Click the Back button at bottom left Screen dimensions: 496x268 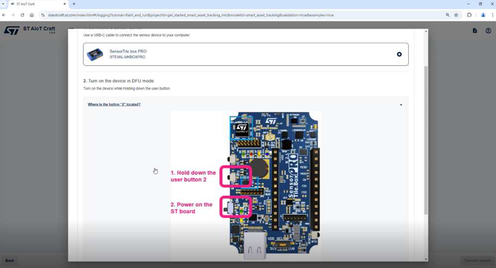point(9,261)
